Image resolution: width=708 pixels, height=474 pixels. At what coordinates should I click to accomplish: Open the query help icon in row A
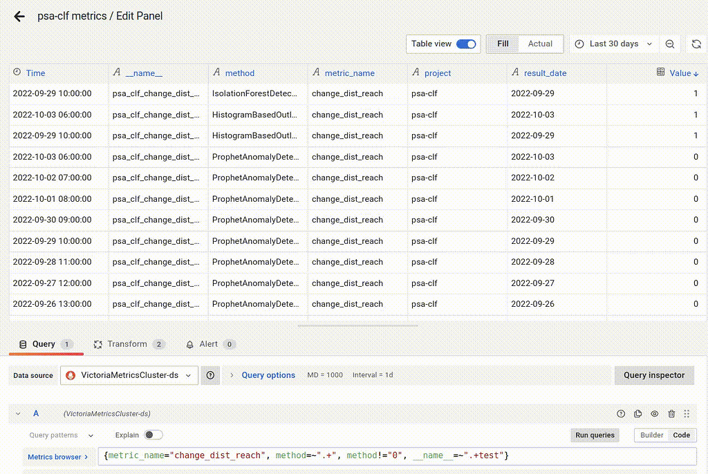coord(621,413)
